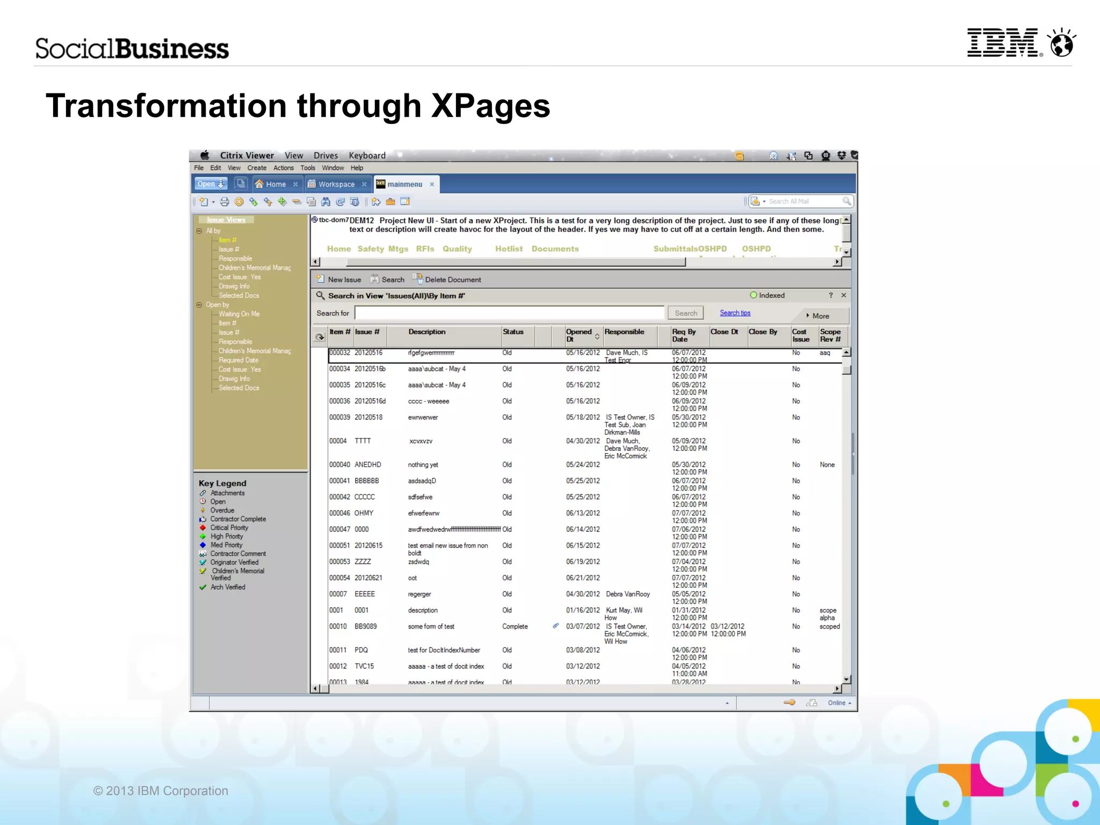Switch to the Home tab

(276, 184)
